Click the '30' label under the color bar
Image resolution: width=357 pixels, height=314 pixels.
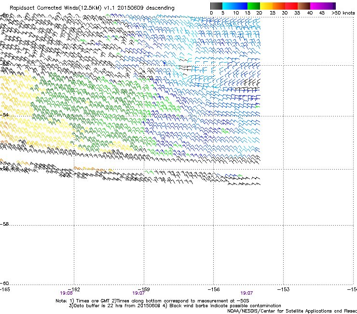tap(285, 13)
